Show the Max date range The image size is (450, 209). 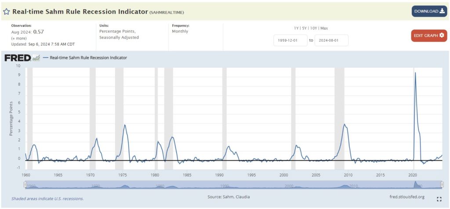click(x=324, y=28)
